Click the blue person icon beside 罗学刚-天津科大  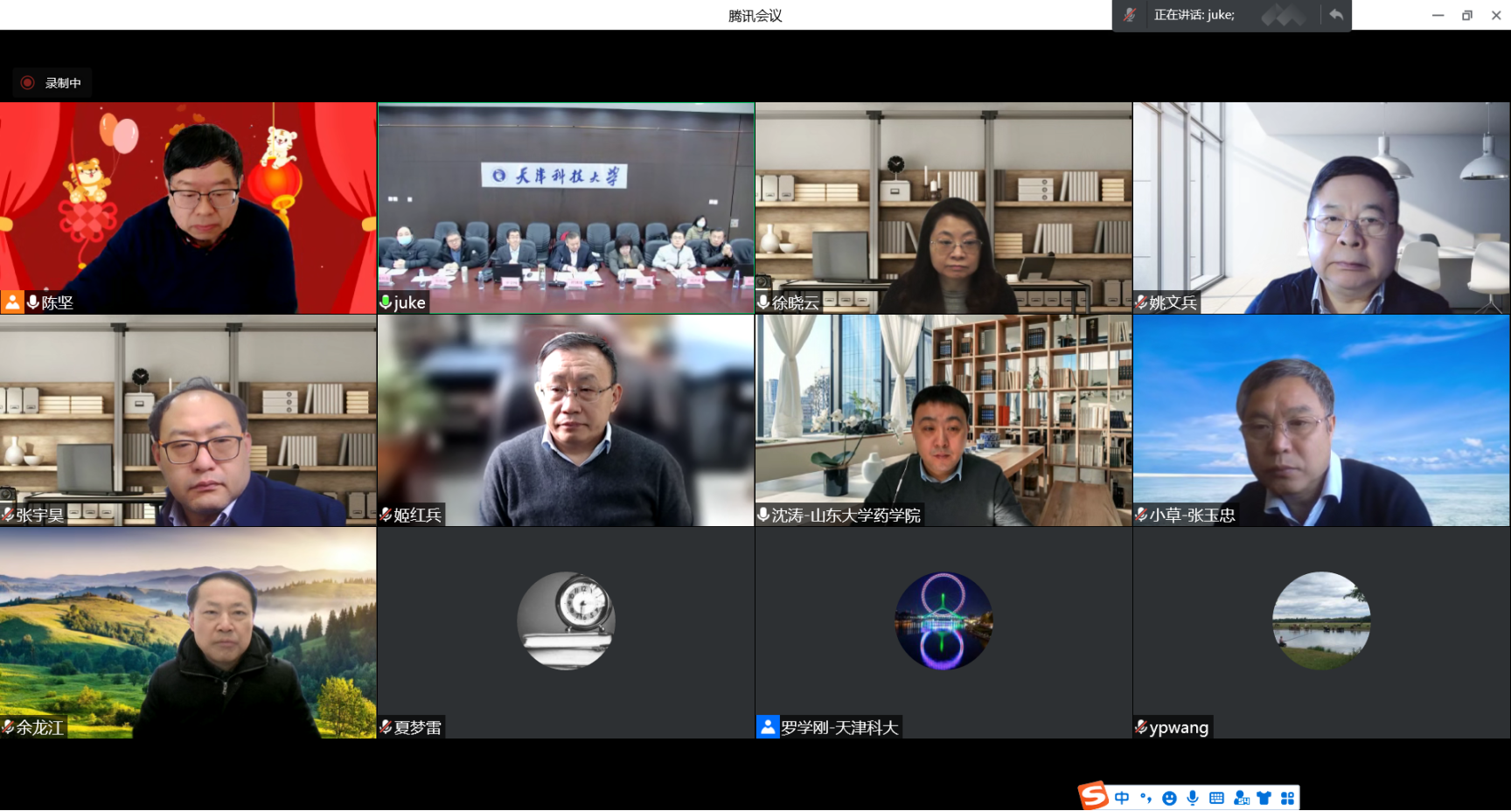pyautogui.click(x=767, y=727)
